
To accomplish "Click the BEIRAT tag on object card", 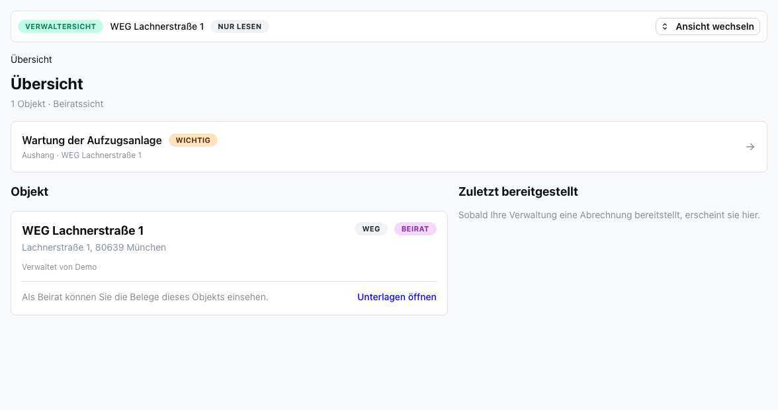I will (x=415, y=229).
